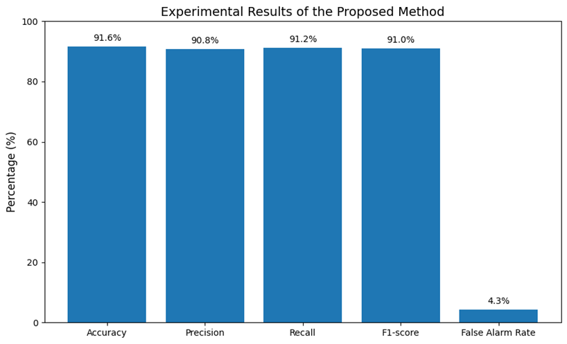
Task: Click the Recall bar
Action: point(302,185)
